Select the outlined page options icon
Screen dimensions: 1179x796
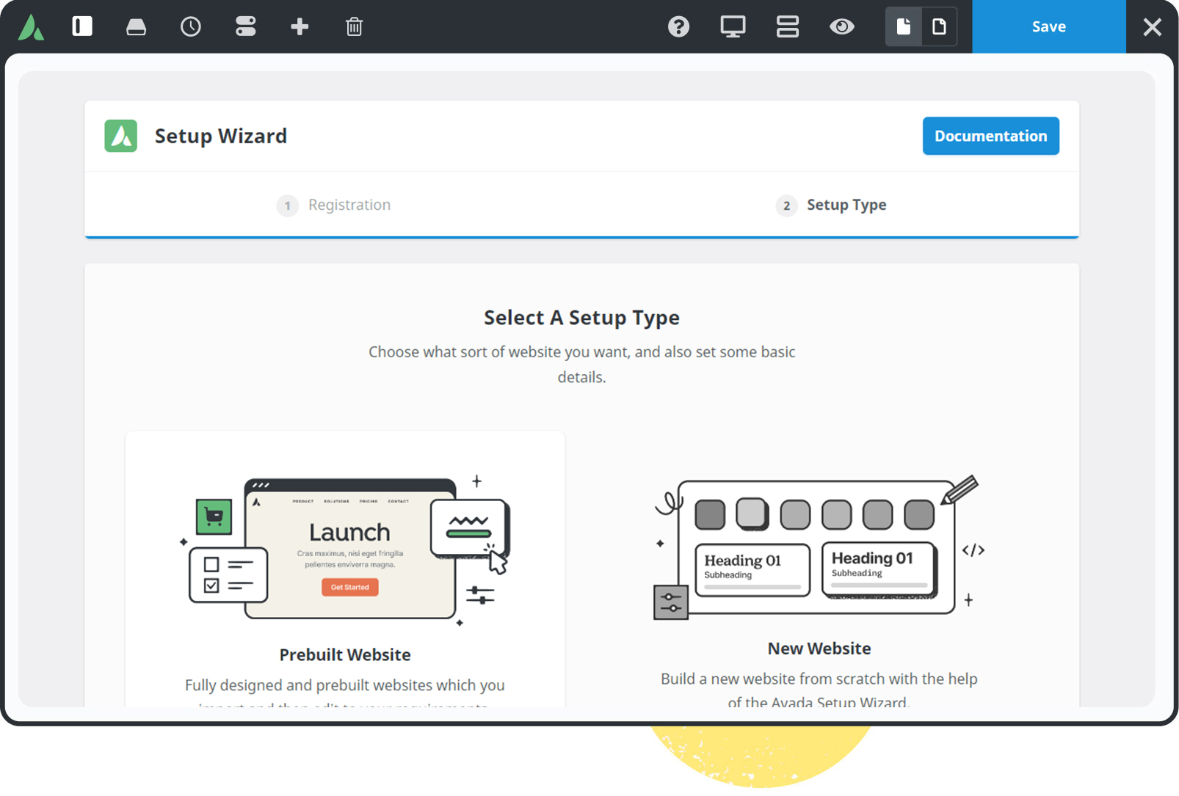[939, 27]
